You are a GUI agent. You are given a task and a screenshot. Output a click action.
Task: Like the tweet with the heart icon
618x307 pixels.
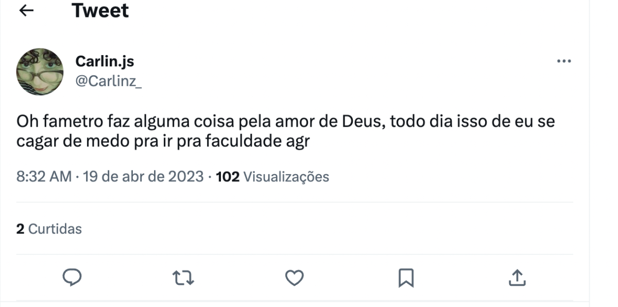coord(294,278)
